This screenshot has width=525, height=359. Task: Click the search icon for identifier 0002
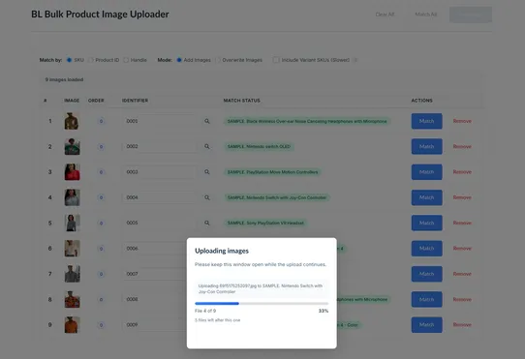click(207, 146)
